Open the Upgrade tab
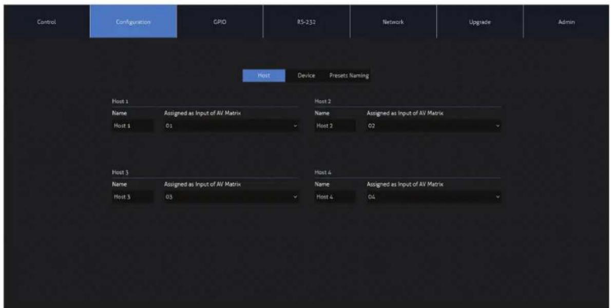 480,22
